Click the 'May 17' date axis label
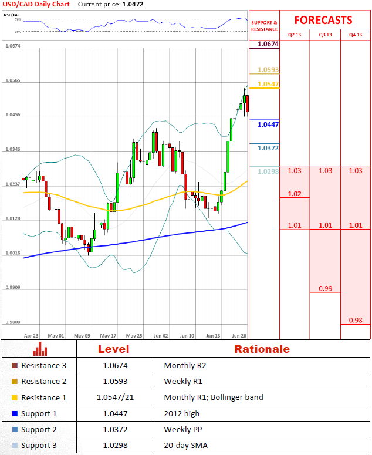This screenshot has height=455, width=372. coord(108,336)
